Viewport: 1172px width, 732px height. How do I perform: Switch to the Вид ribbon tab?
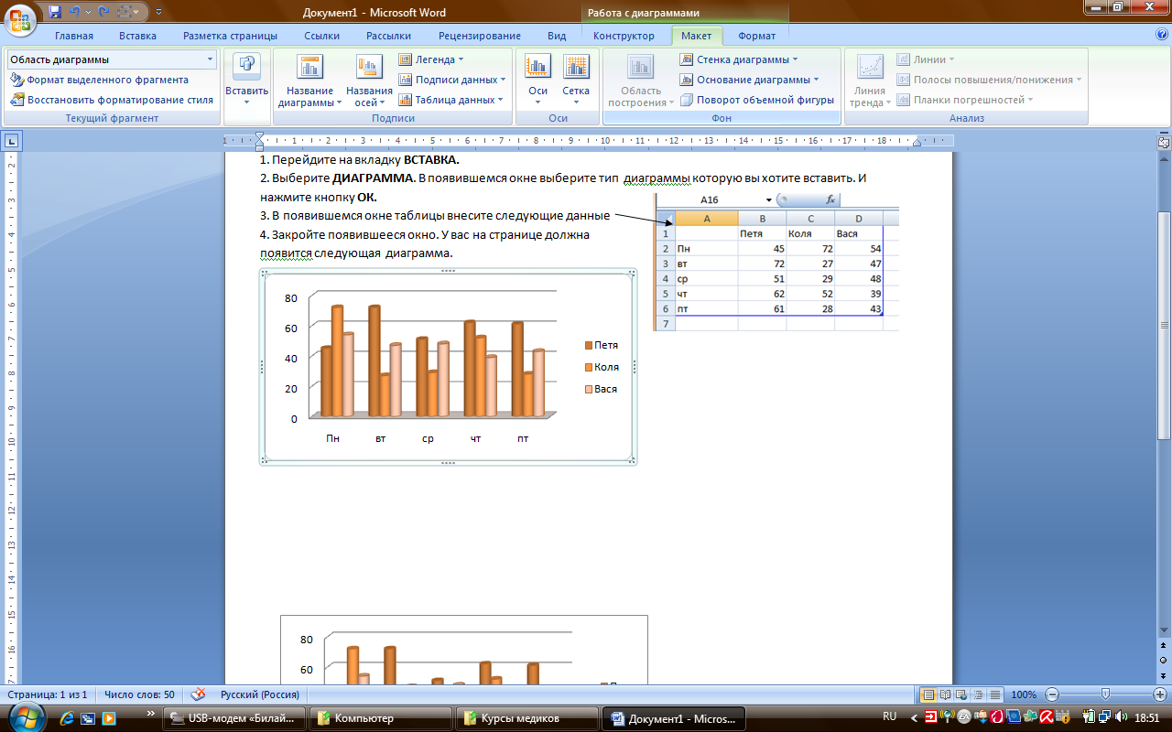557,37
